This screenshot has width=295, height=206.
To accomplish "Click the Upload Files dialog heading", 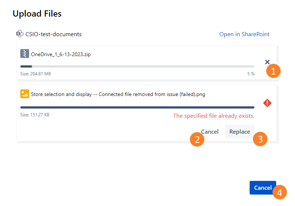I will coord(37,14).
